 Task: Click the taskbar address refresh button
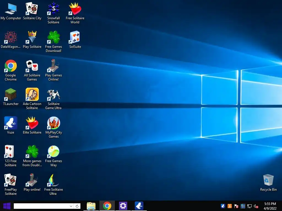coord(77,206)
